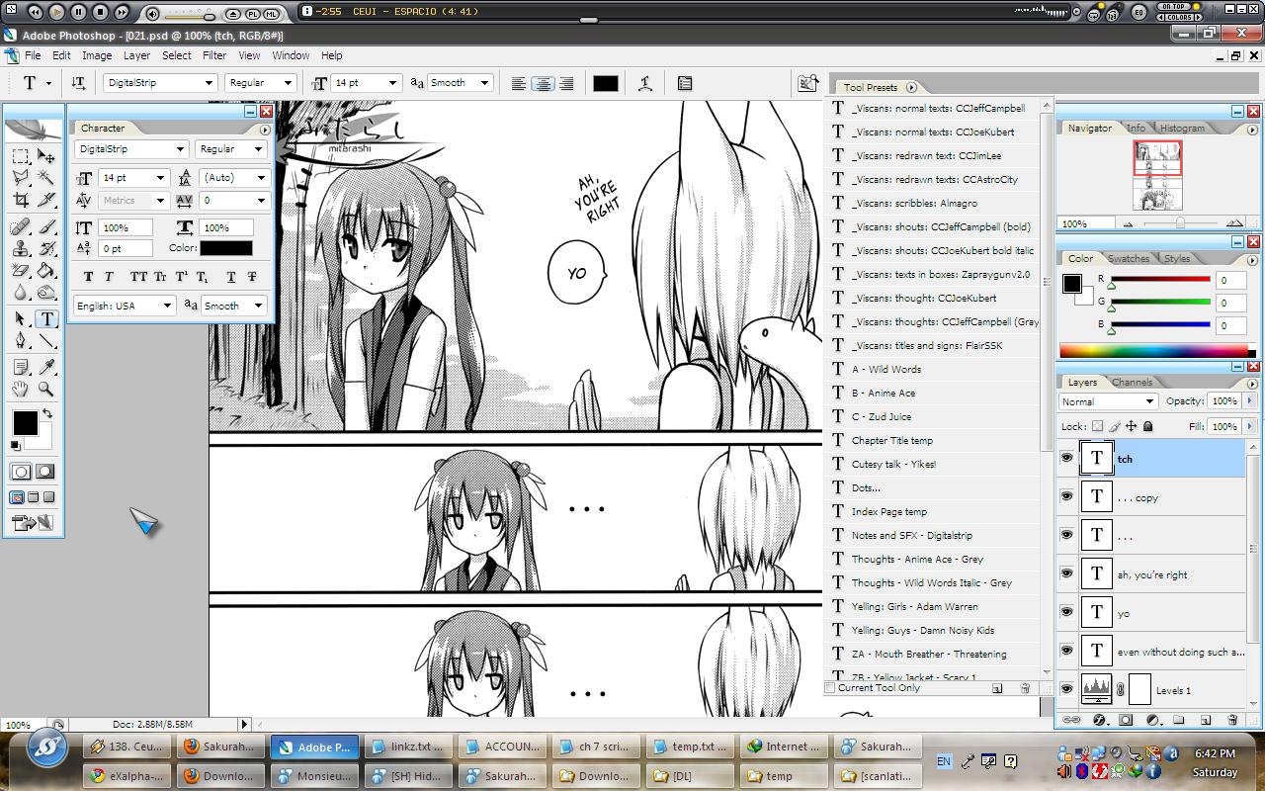
Task: Open the Filter menu
Action: (x=214, y=55)
